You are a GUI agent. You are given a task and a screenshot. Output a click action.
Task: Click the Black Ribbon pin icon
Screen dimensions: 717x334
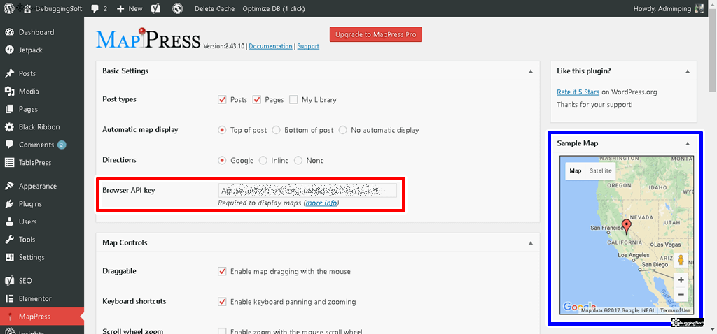[9, 127]
